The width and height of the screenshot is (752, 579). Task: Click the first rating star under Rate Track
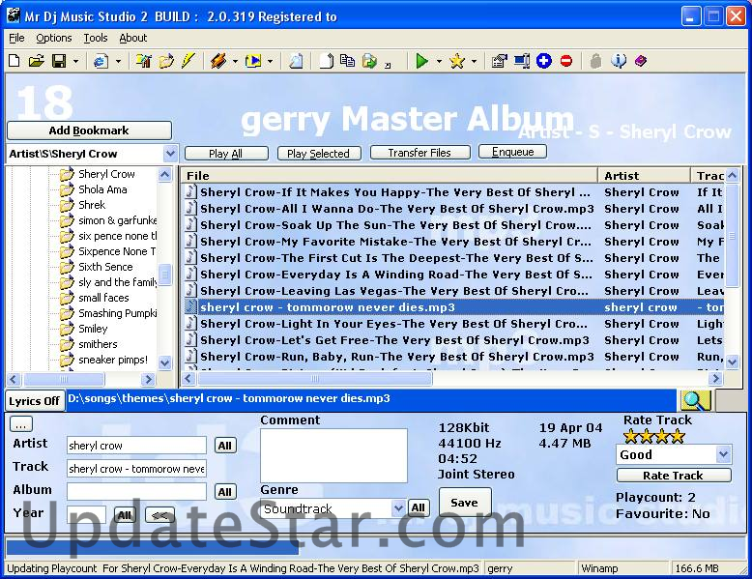coord(630,437)
